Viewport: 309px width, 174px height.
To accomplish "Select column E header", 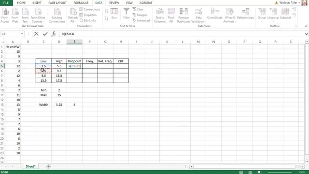I will [74, 42].
